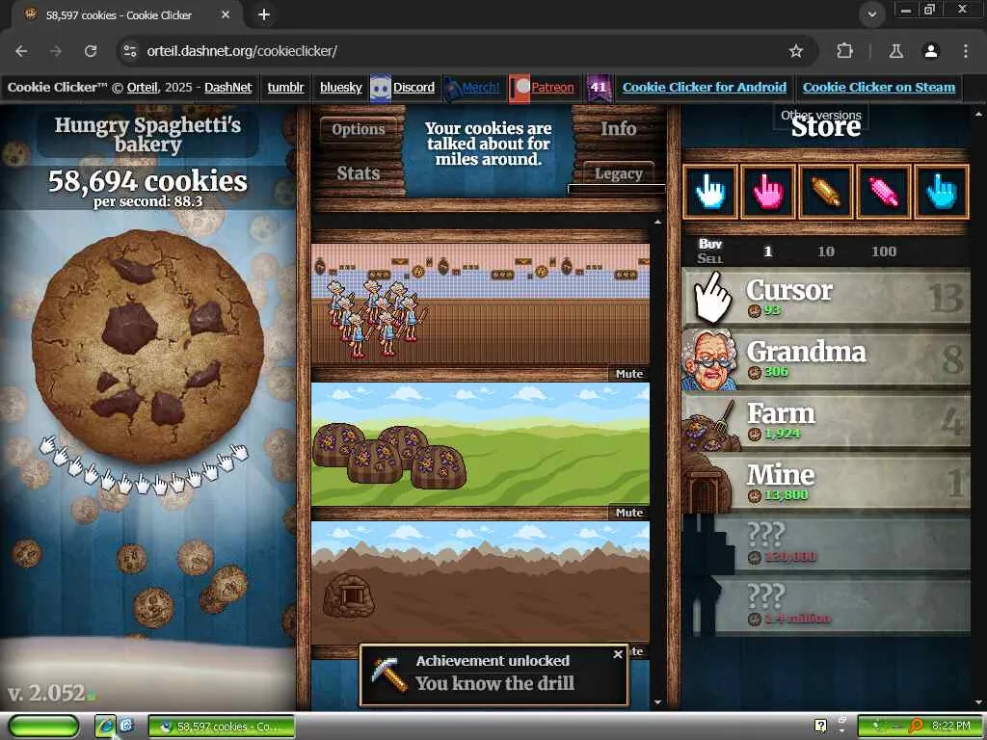Select the Cookie Clicker browser tab
The image size is (987, 740).
[126, 15]
